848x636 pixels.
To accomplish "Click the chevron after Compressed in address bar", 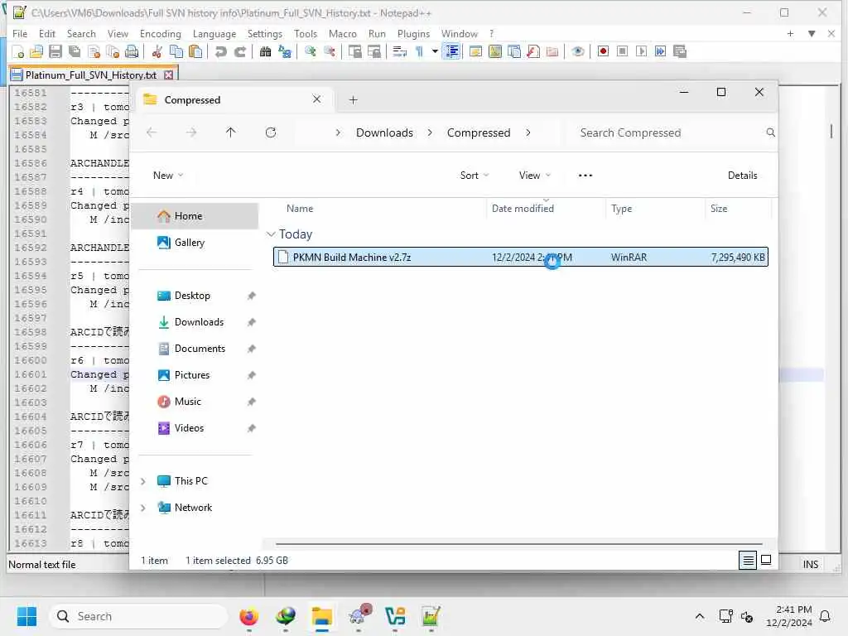I will (x=528, y=133).
